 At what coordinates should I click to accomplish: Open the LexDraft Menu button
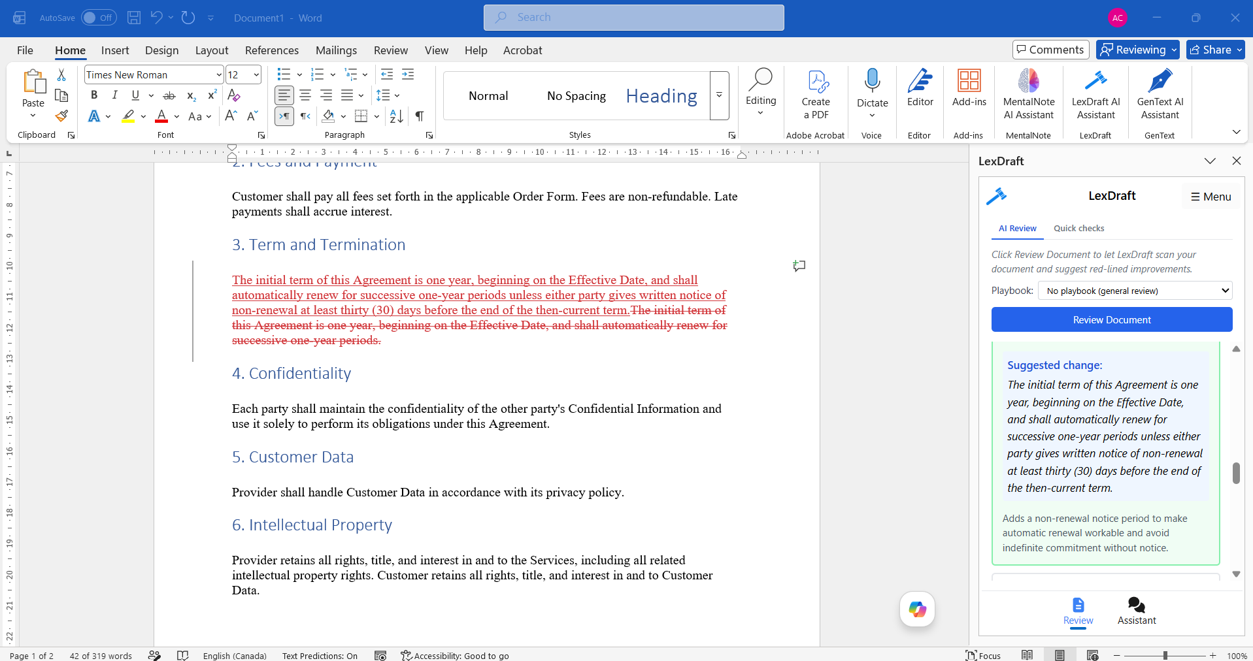(x=1211, y=197)
